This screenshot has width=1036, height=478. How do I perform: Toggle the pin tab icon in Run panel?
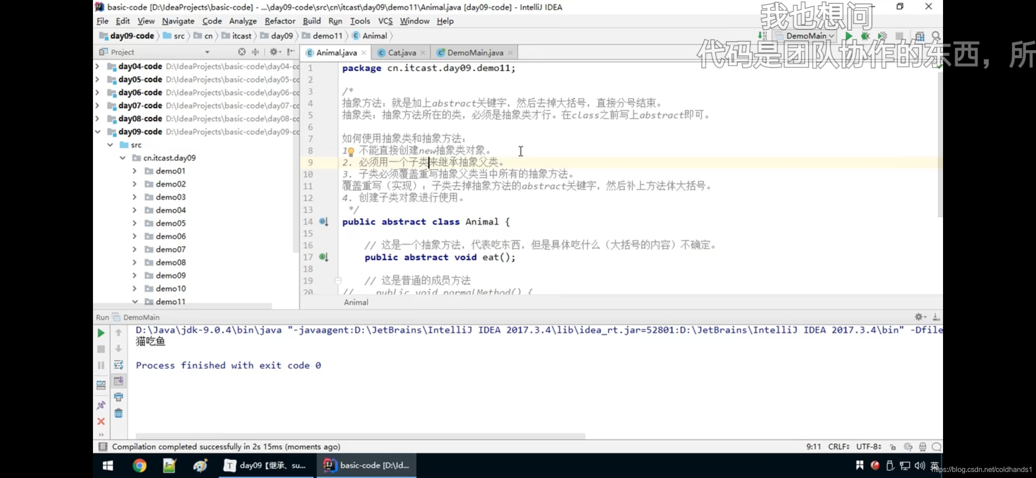point(101,405)
